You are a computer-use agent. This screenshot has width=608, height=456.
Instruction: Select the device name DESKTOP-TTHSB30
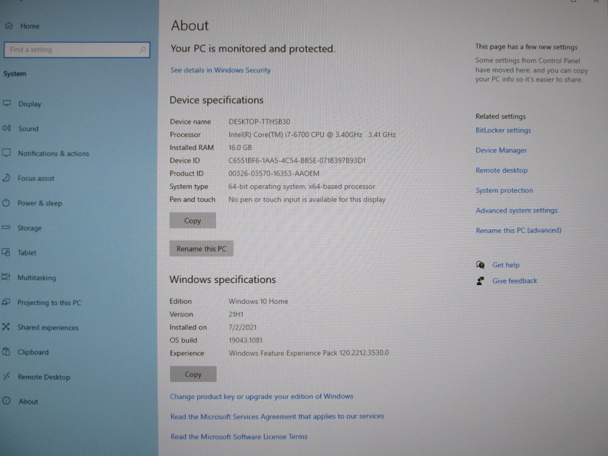coord(259,122)
